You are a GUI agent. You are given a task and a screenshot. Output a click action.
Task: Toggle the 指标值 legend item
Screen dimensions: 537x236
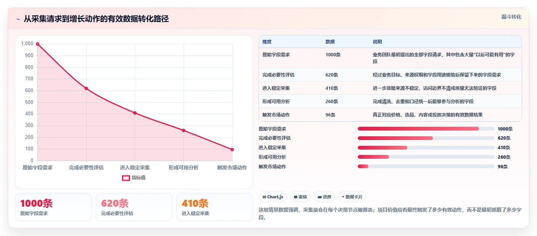(134, 178)
